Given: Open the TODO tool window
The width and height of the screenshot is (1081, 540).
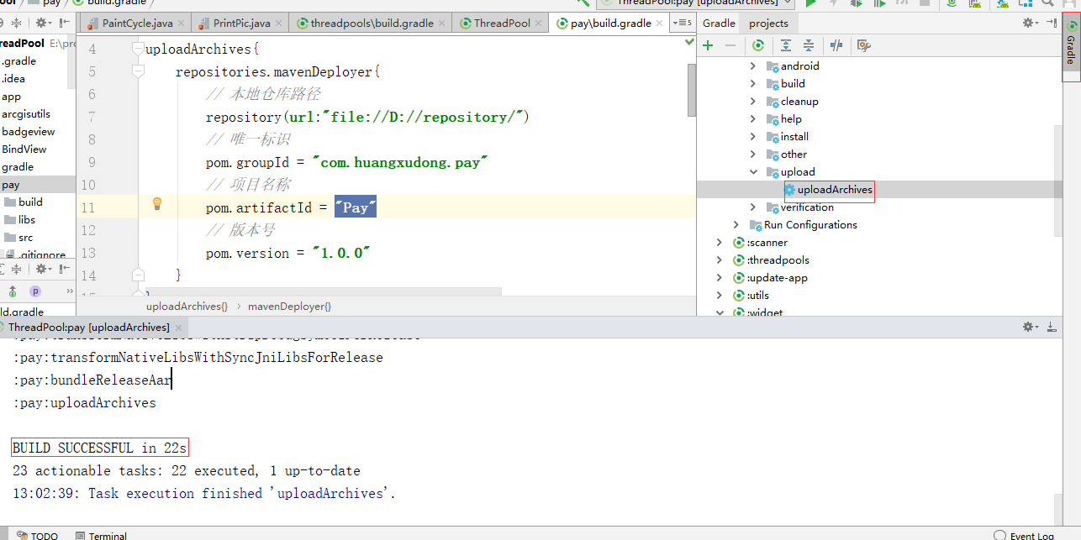Looking at the screenshot, I should click(x=38, y=535).
